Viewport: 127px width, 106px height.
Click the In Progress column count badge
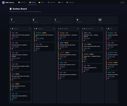click(x=78, y=29)
